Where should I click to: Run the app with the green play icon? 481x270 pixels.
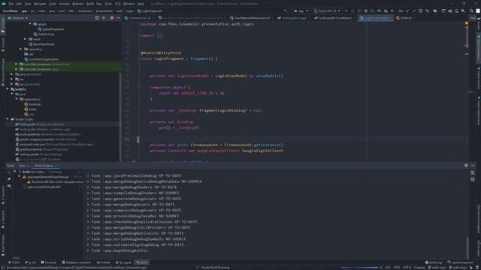pos(346,11)
